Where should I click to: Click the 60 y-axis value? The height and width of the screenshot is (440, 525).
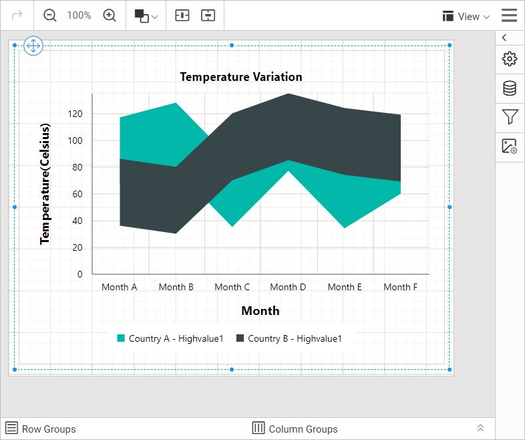[77, 194]
